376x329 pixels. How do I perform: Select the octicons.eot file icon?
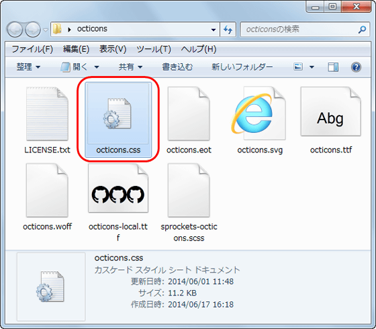[x=189, y=113]
